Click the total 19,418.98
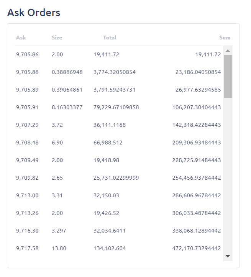 (x=106, y=160)
